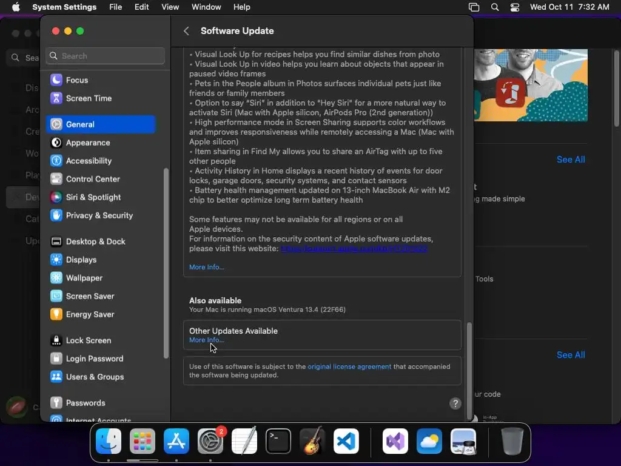Open the Edit menu
The height and width of the screenshot is (466, 621).
point(141,7)
